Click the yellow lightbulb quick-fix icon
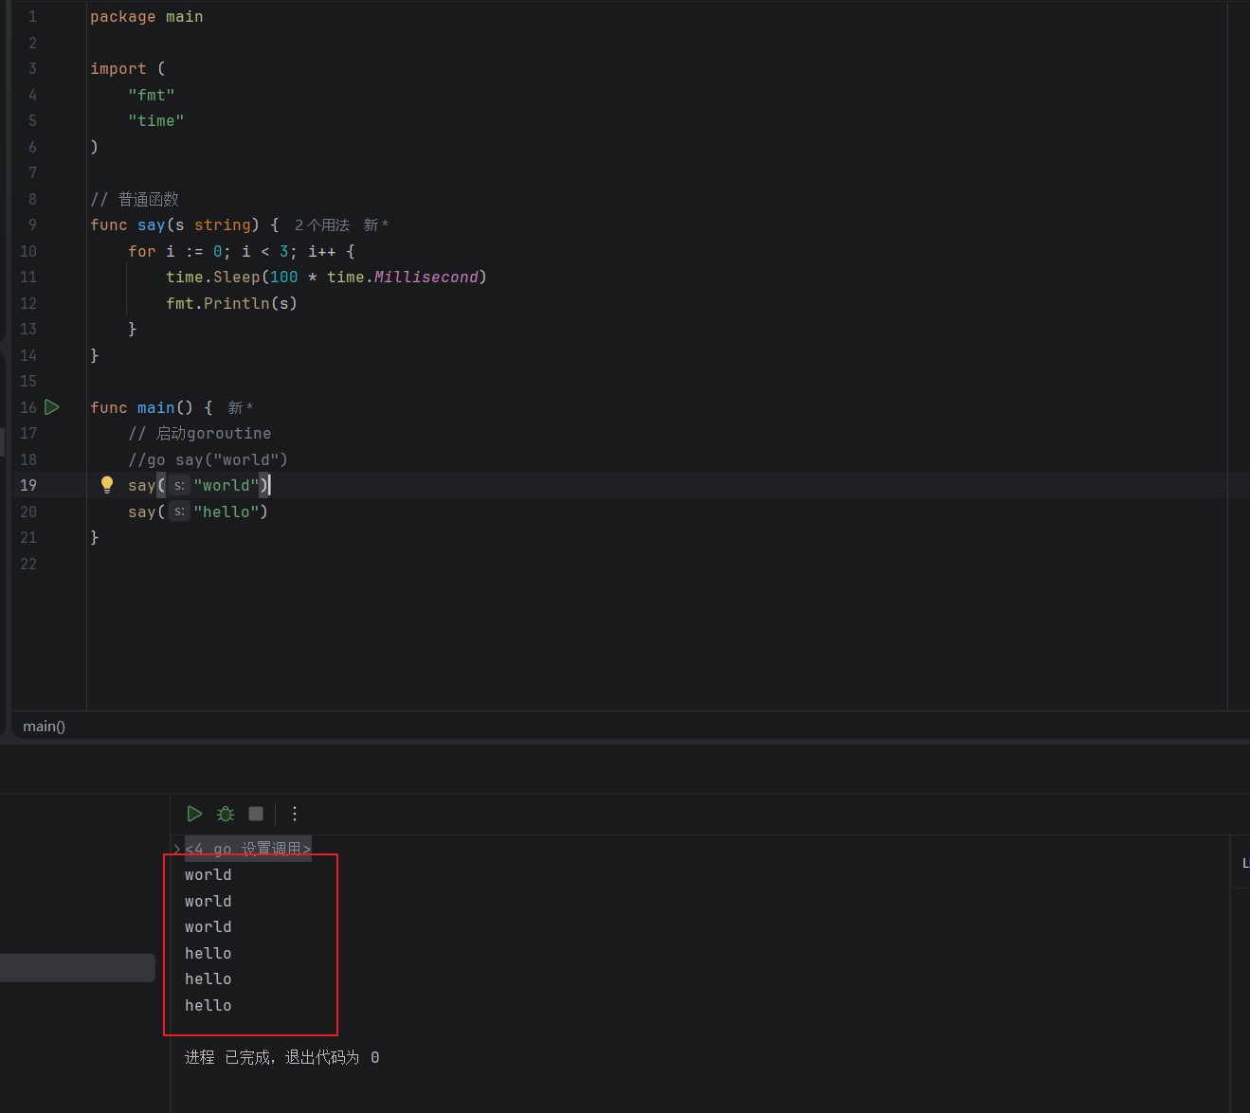Viewport: 1250px width, 1113px height. [x=107, y=485]
